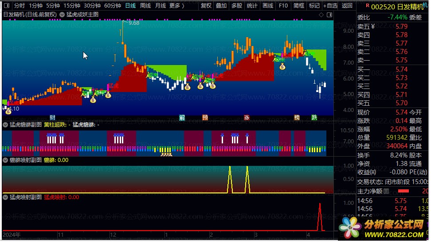Click the 标记 mark button
This screenshot has height=242, width=431.
click(x=314, y=5)
